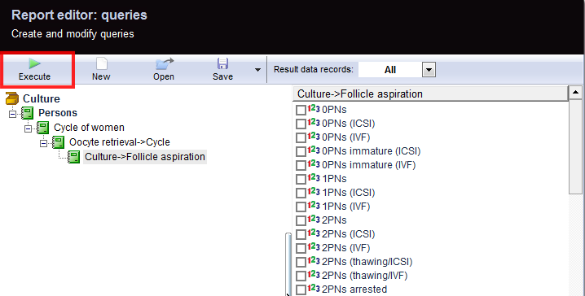The width and height of the screenshot is (585, 296).
Task: Check the 0PNs (IVF) checkbox
Action: pos(301,137)
